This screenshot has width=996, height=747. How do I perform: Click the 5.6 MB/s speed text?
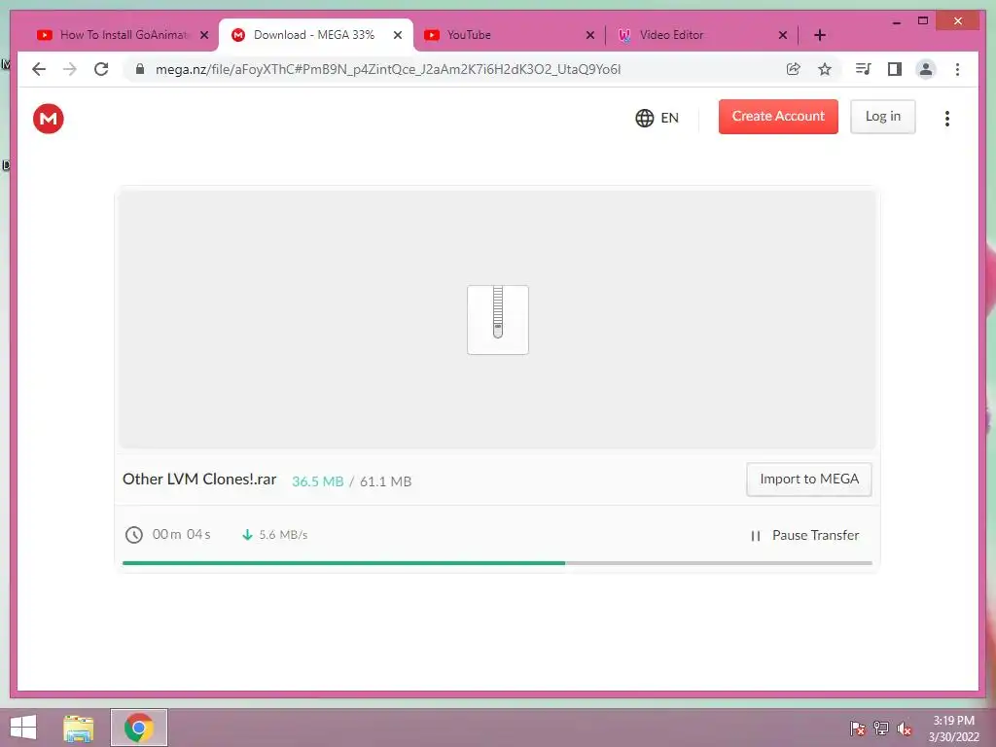click(283, 535)
